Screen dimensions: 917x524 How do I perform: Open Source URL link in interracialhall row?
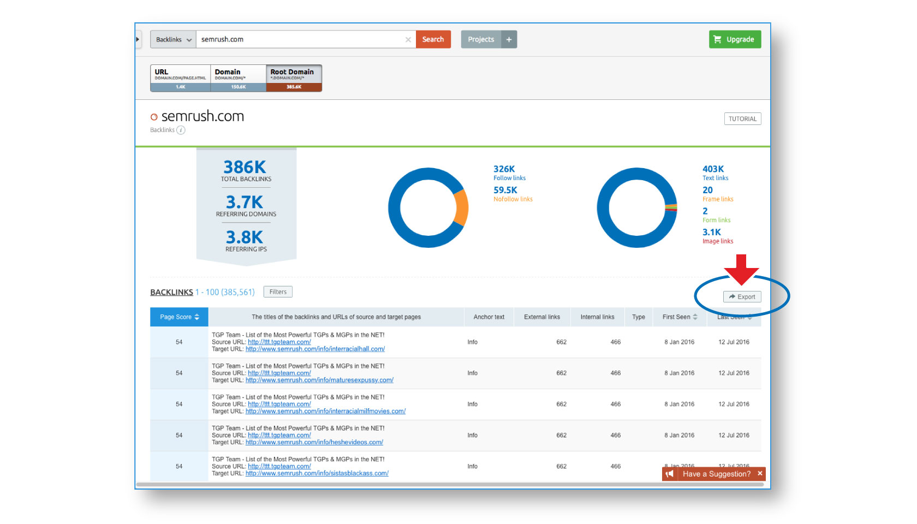click(x=279, y=342)
